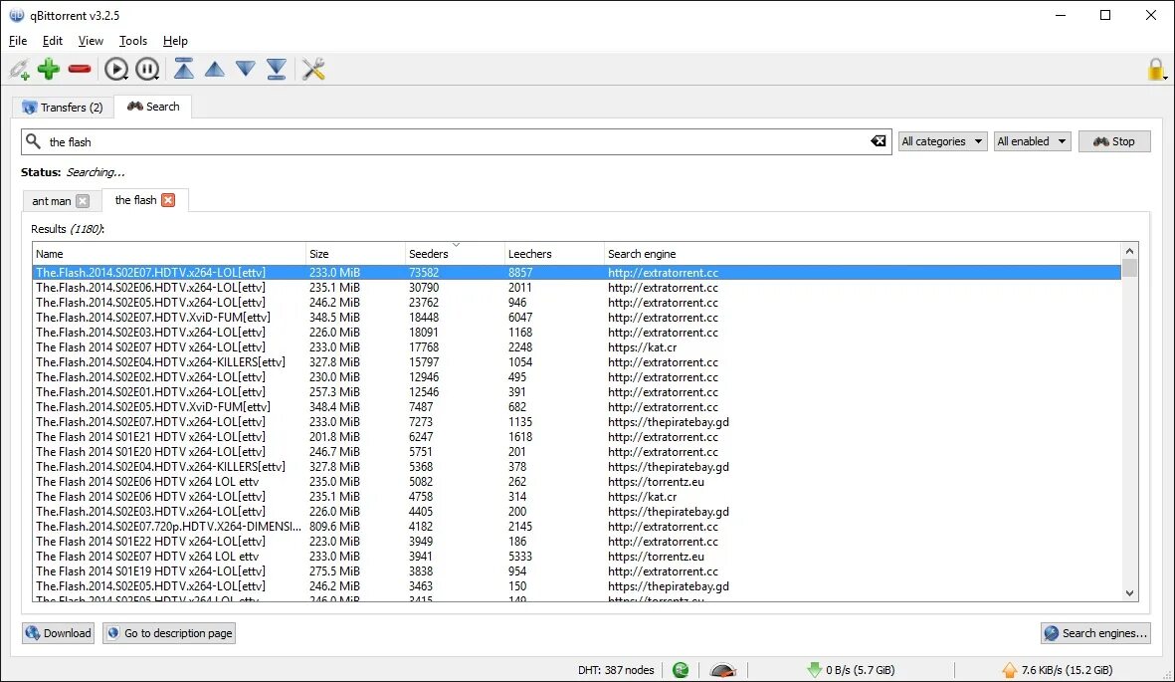Close 'the flash' search tab with red X
This screenshot has height=682, width=1175.
pyautogui.click(x=168, y=200)
